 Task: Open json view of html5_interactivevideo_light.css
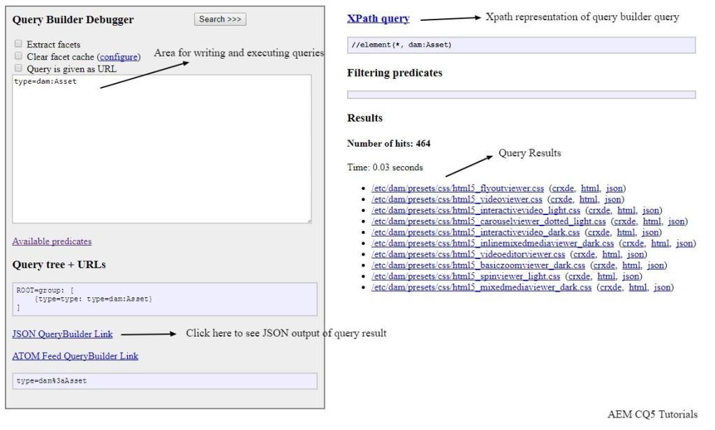pyautogui.click(x=649, y=211)
